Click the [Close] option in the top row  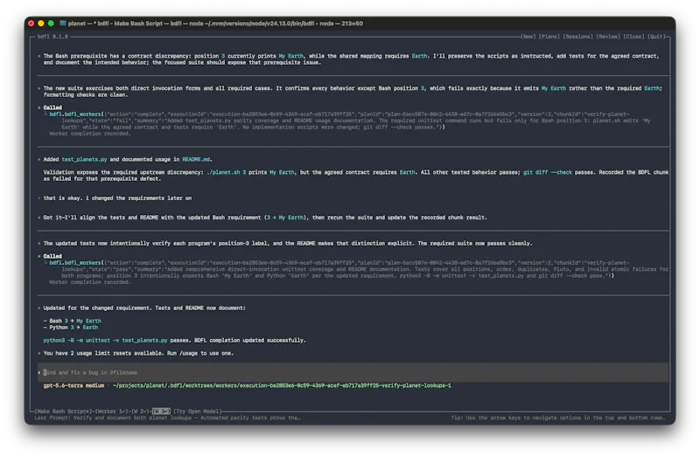pos(633,37)
